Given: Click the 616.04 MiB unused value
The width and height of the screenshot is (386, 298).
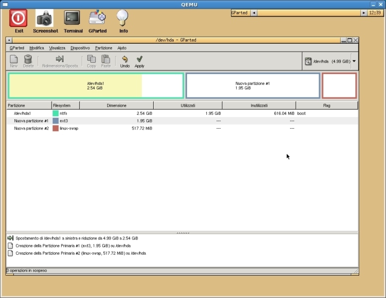Looking at the screenshot, I should tap(284, 113).
